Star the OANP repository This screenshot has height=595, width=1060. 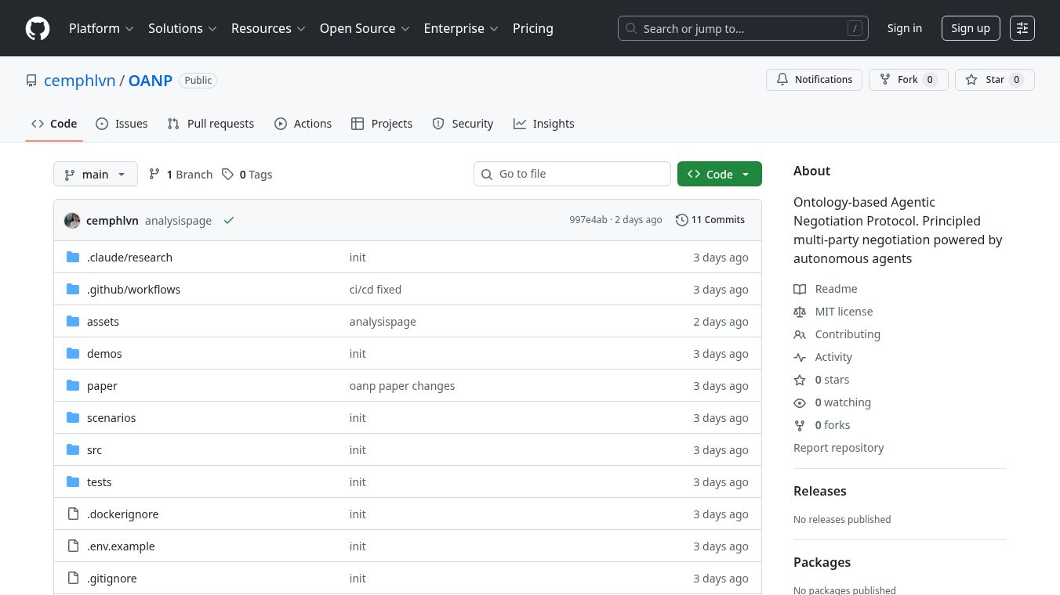click(994, 80)
